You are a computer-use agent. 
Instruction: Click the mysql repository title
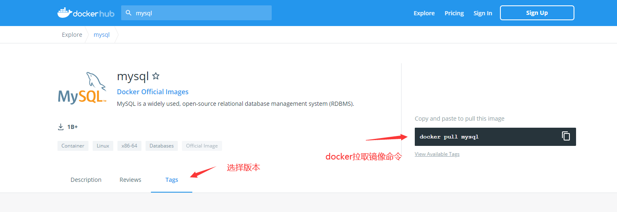click(133, 76)
